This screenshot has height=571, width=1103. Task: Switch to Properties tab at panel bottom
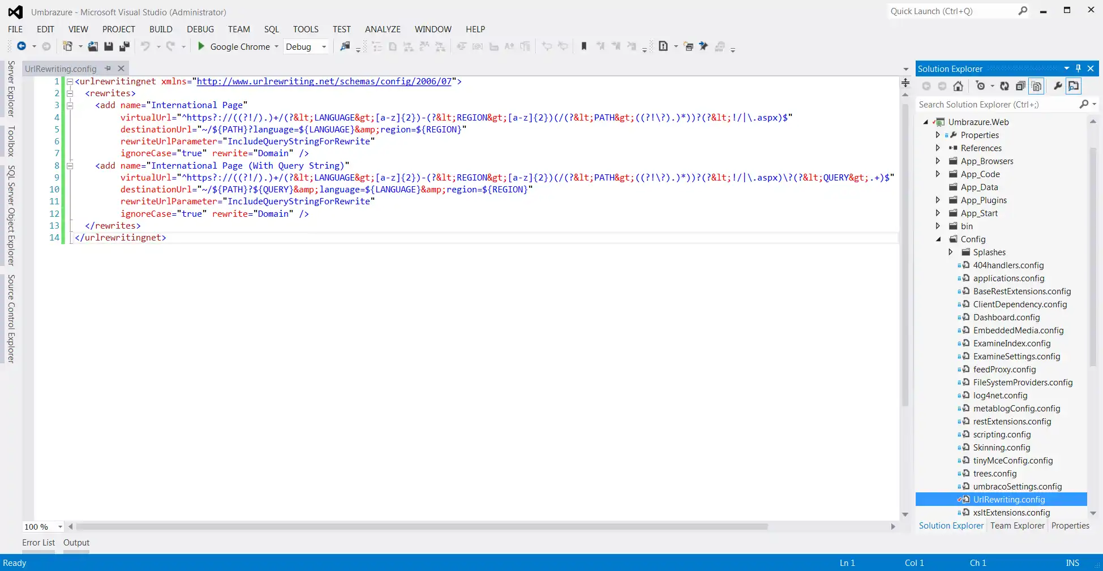point(1070,525)
